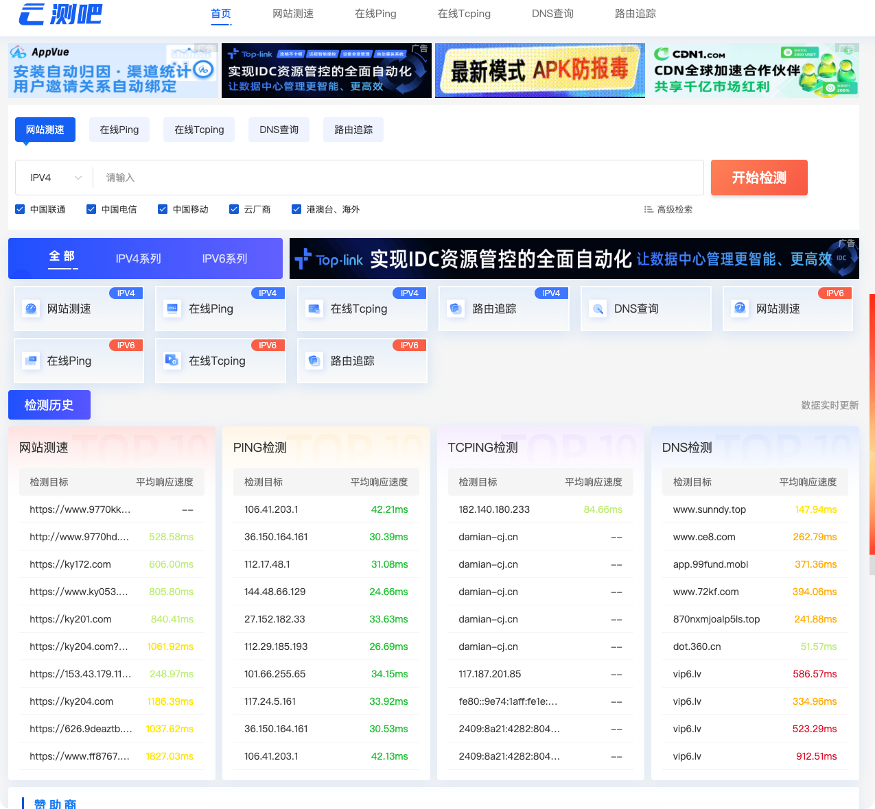875x809 pixels.
Task: Select the 在线Tcping tool tab
Action: coord(199,130)
